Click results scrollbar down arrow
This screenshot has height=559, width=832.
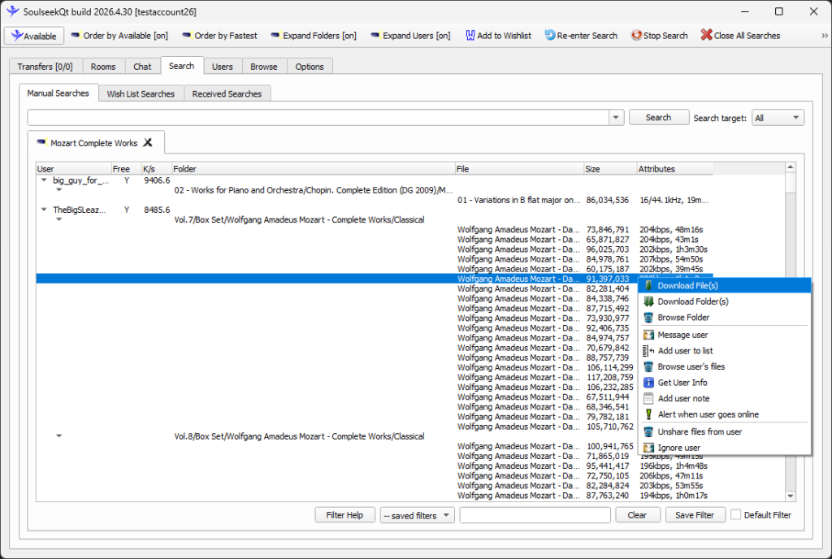791,496
